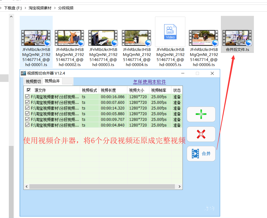The image size is (267, 218).
Task: Uncheck the first row 00:00:16.086 file checkbox
Action: [x=27, y=97]
